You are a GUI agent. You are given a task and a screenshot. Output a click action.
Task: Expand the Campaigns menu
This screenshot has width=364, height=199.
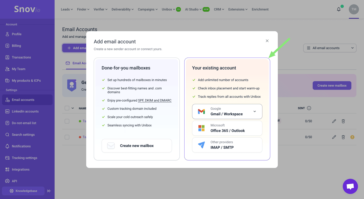pos(148,9)
